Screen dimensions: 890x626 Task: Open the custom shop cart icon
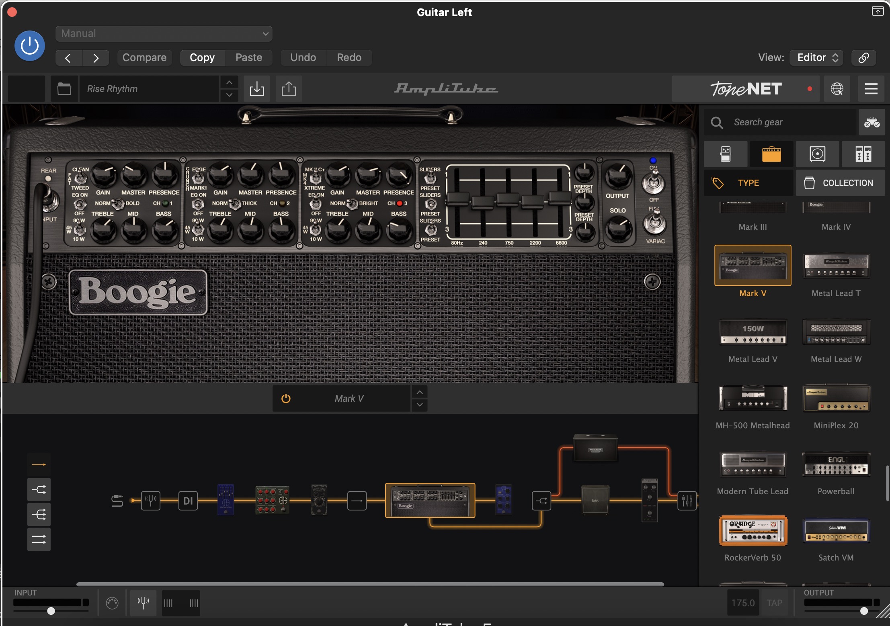coord(872,122)
